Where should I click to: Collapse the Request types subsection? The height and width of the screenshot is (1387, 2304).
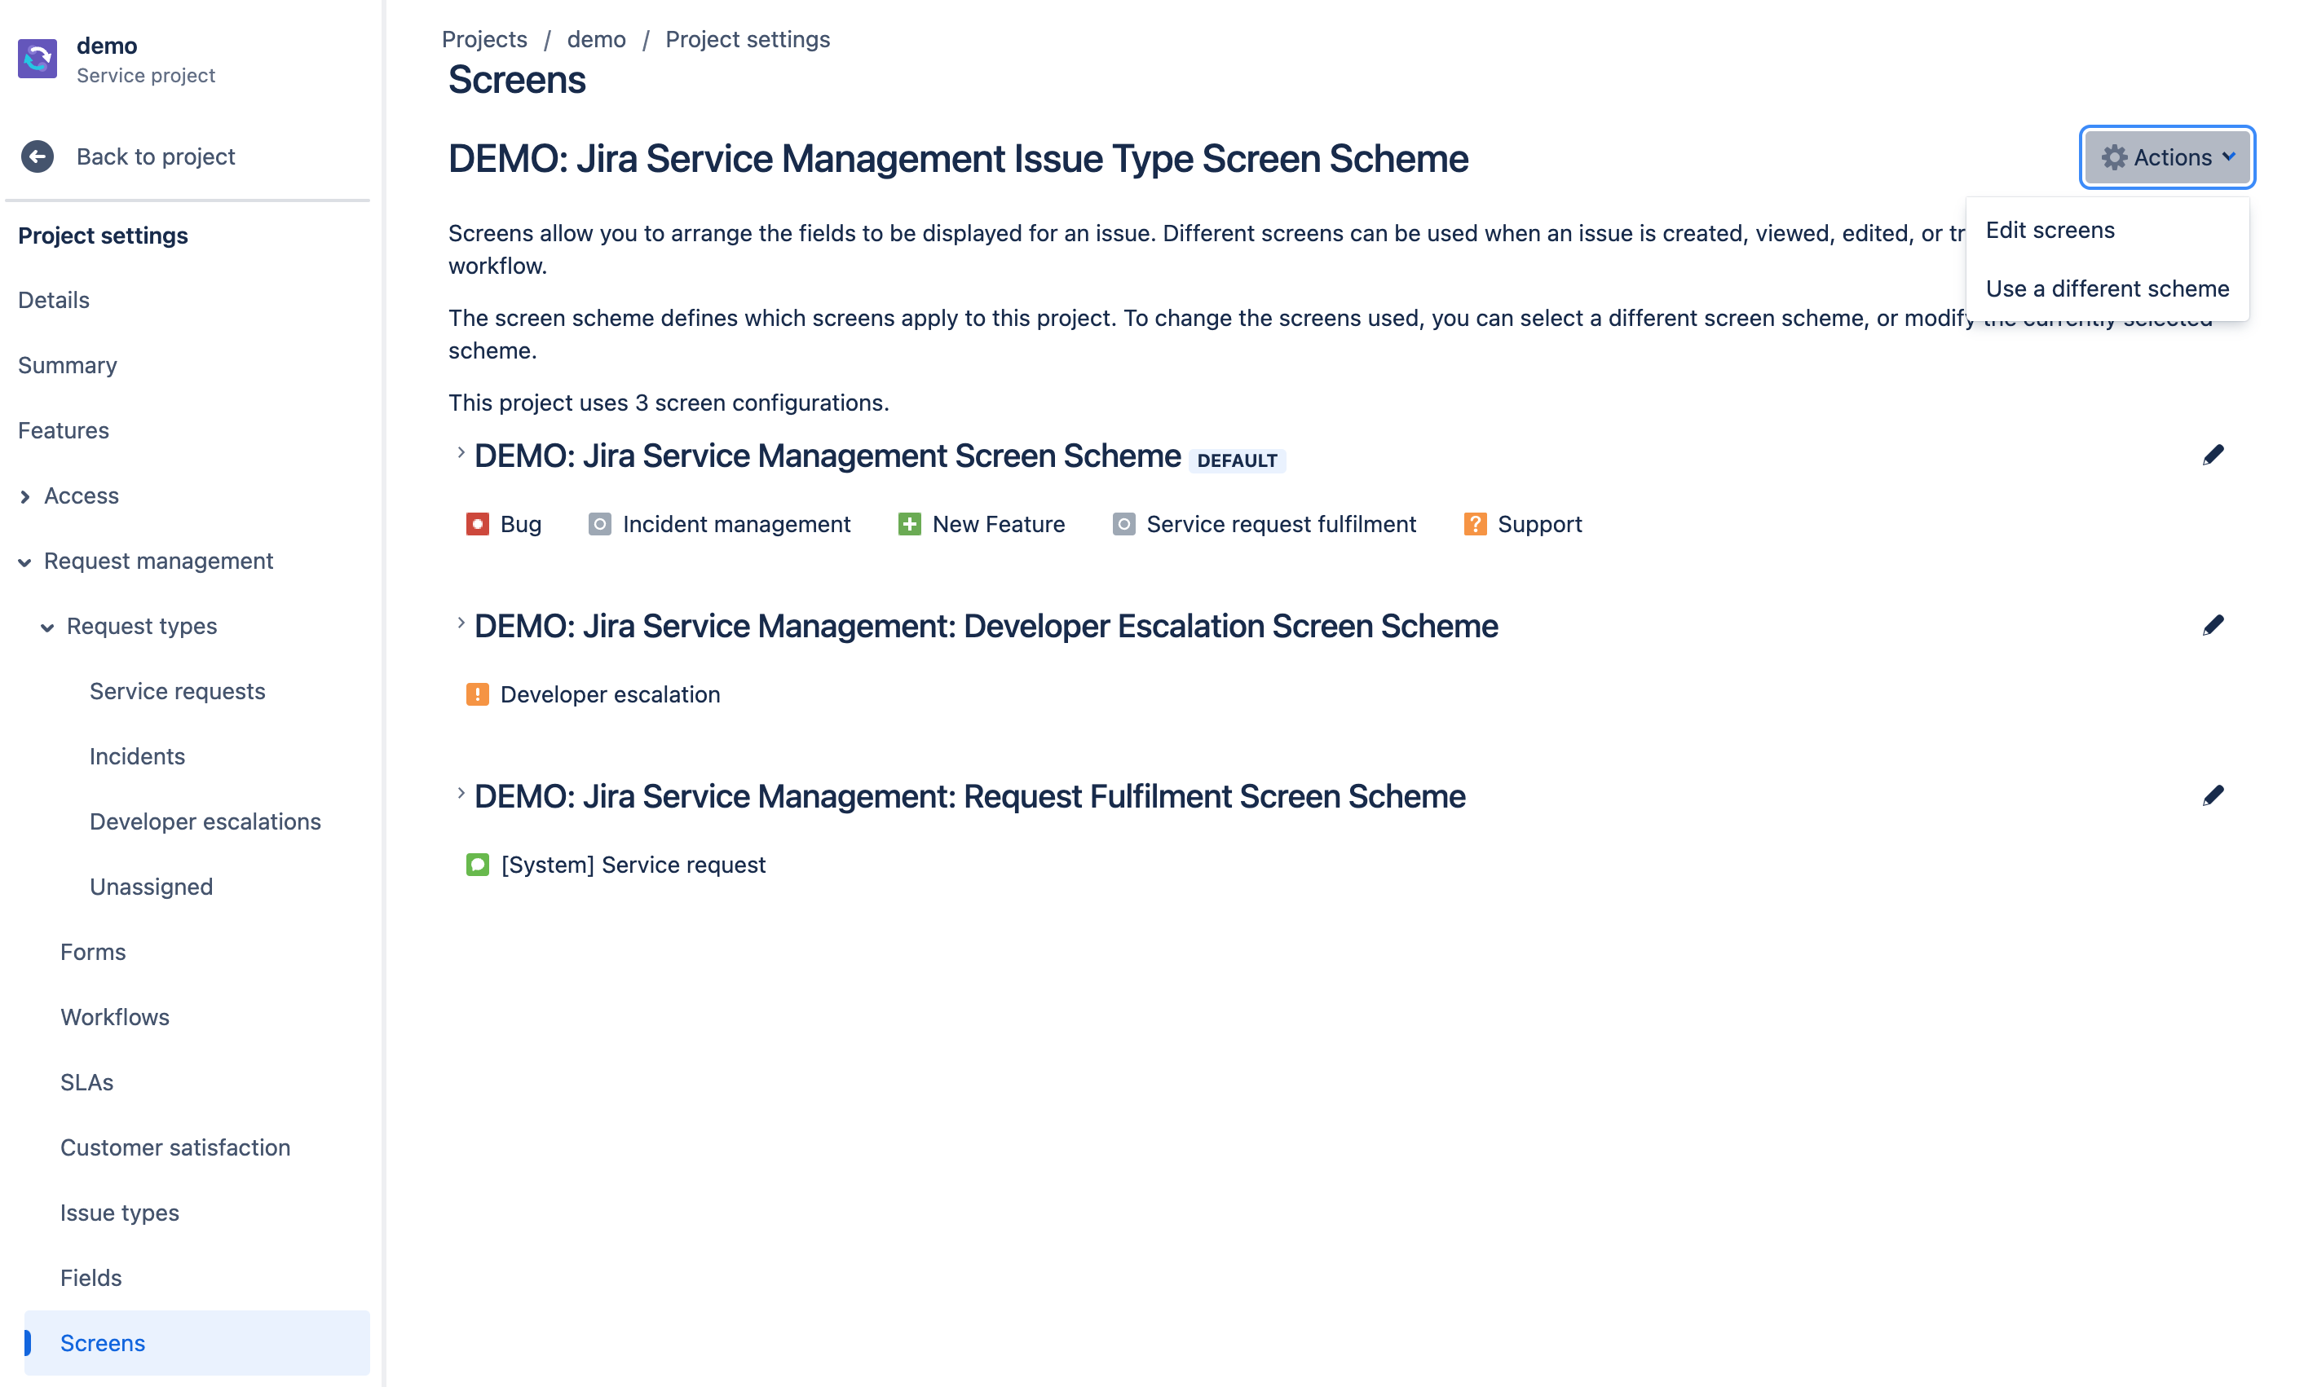pyautogui.click(x=47, y=627)
